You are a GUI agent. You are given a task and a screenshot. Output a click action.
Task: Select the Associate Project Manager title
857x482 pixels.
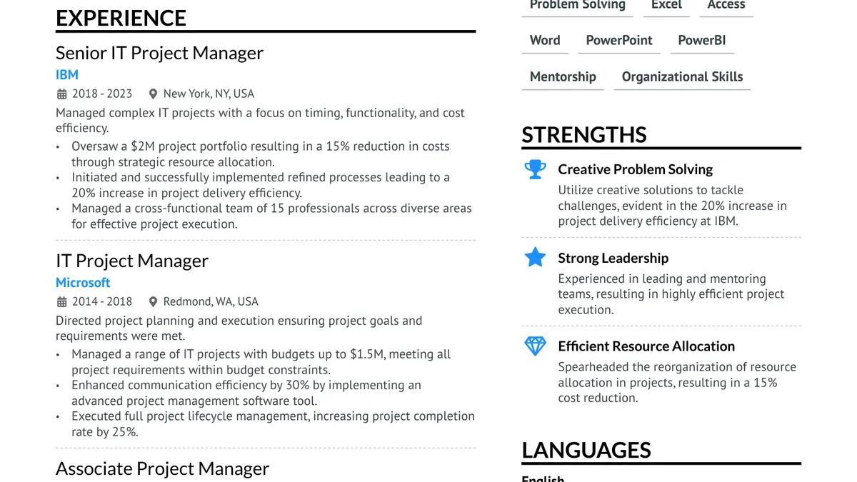(x=162, y=468)
